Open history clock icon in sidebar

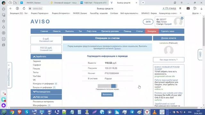[4, 9]
